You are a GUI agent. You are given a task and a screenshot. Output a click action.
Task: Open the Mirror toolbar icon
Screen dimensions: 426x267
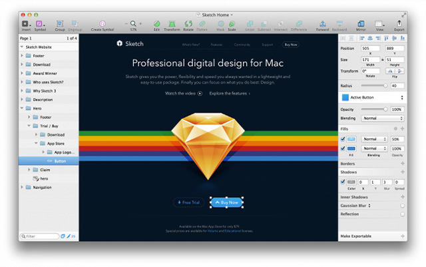(361, 24)
